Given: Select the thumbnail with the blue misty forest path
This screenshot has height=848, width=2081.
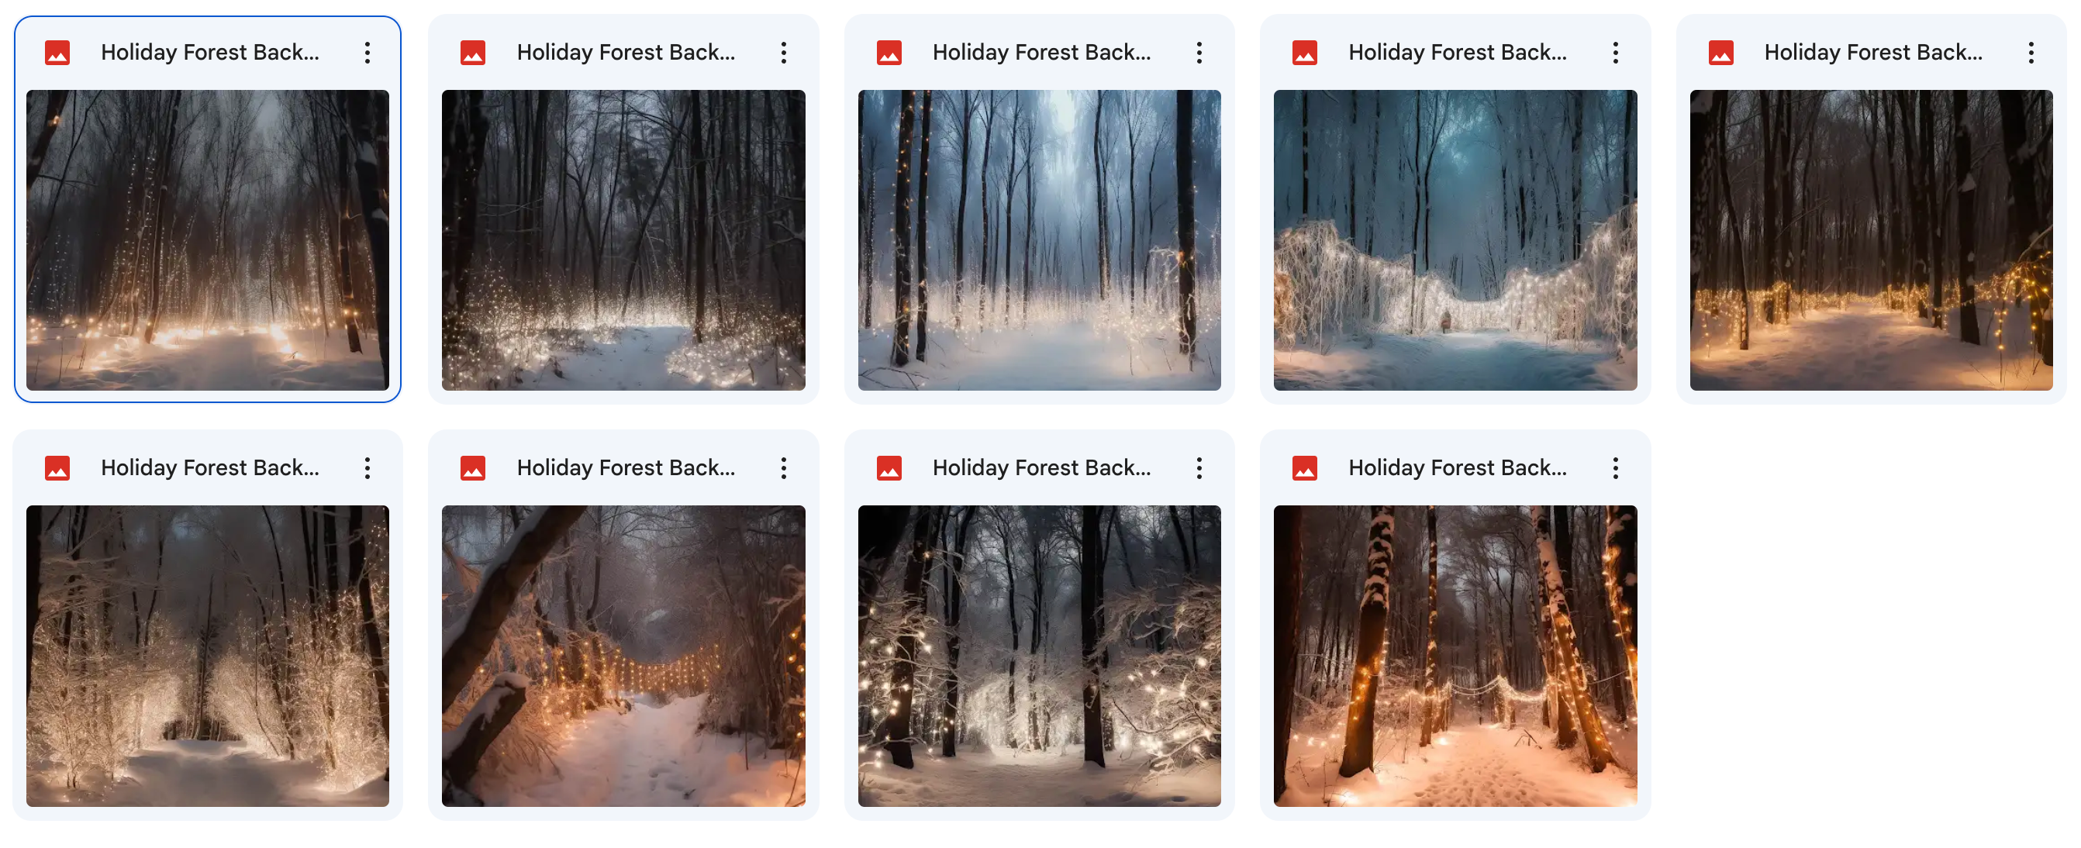Looking at the screenshot, I should click(x=1039, y=240).
